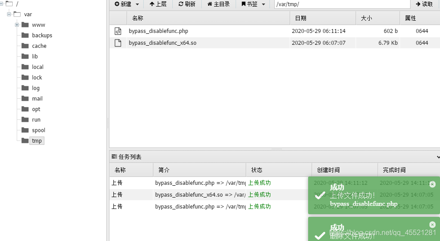Viewport: 440px width, 241px height.
Task: Refresh the listing with 刷新
Action: 187,4
